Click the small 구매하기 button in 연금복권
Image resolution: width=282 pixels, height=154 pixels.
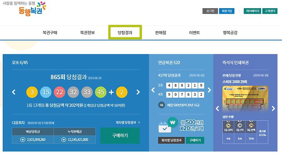[x=195, y=140]
